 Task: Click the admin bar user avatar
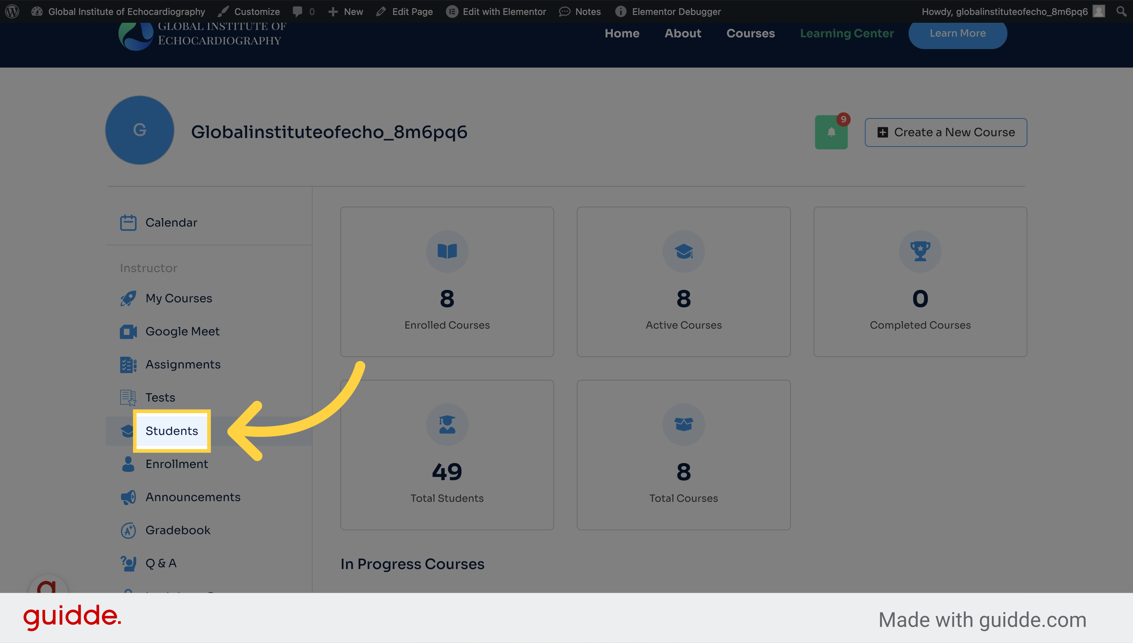click(1099, 11)
